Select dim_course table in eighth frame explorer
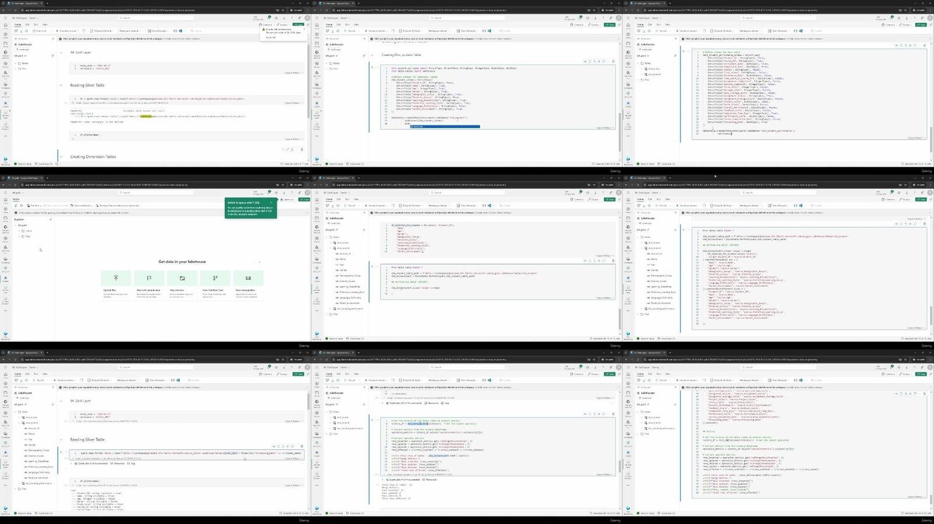 (341, 417)
